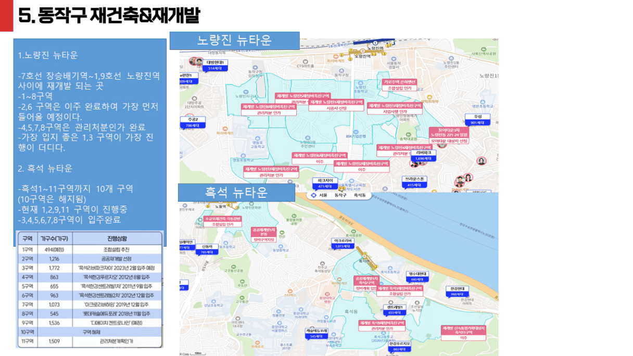The image size is (633, 356).
Task: Click the 진행상황 table column header
Action: (116, 237)
